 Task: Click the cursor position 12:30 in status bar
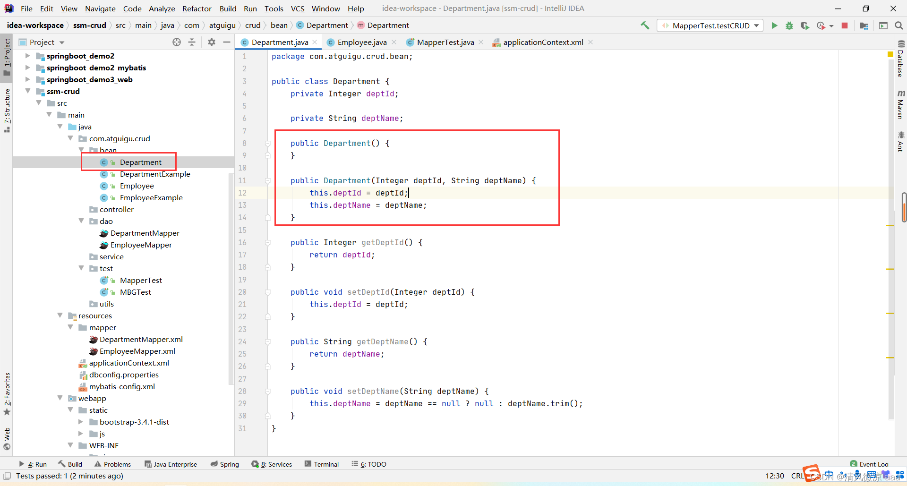click(x=775, y=476)
